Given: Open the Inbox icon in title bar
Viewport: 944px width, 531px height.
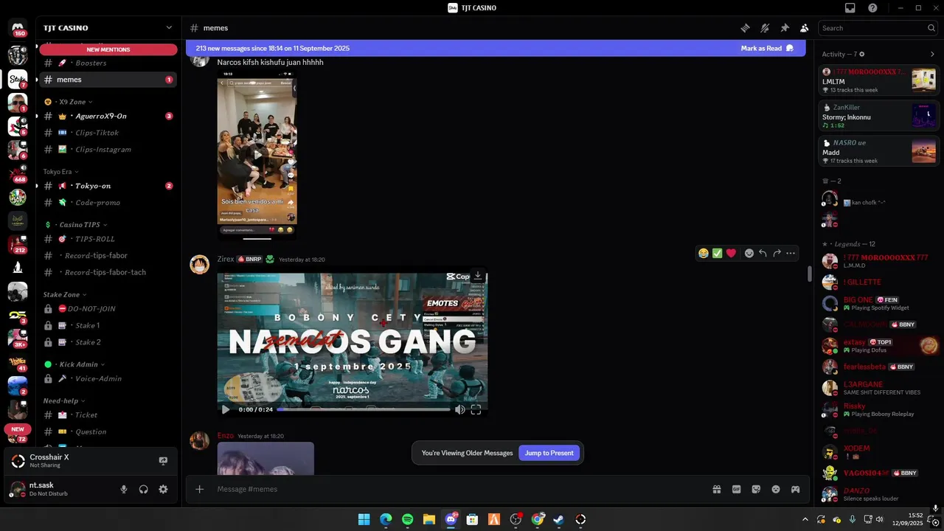Looking at the screenshot, I should 850,8.
